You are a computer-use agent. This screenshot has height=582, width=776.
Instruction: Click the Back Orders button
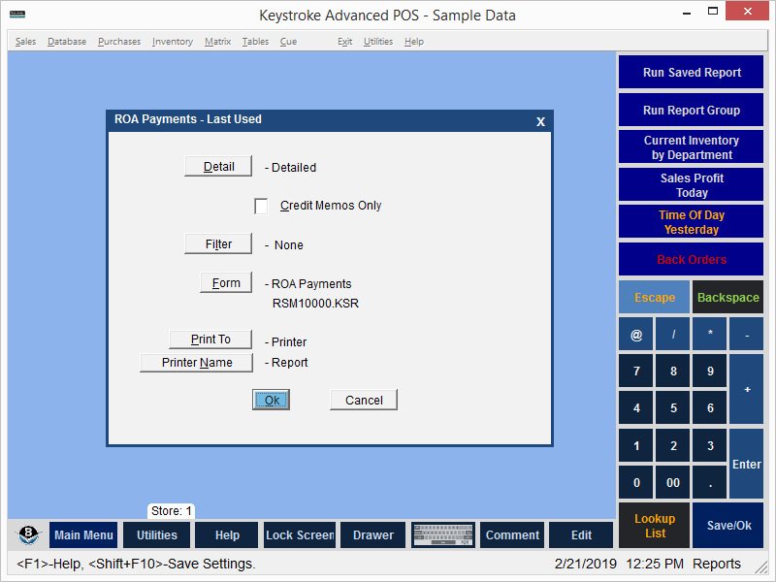(x=691, y=259)
